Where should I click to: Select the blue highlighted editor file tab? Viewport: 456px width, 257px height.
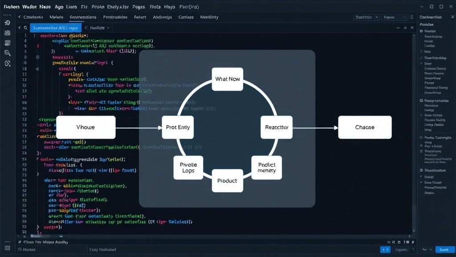pyautogui.click(x=56, y=28)
